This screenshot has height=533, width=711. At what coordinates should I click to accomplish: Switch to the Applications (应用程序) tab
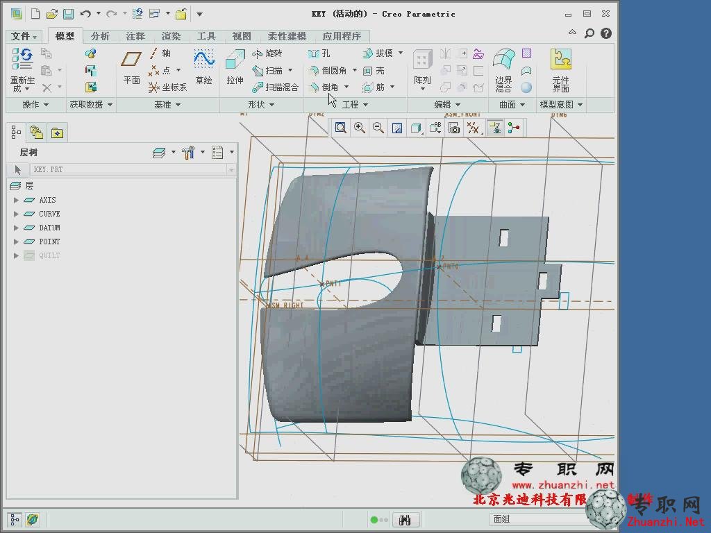[342, 36]
